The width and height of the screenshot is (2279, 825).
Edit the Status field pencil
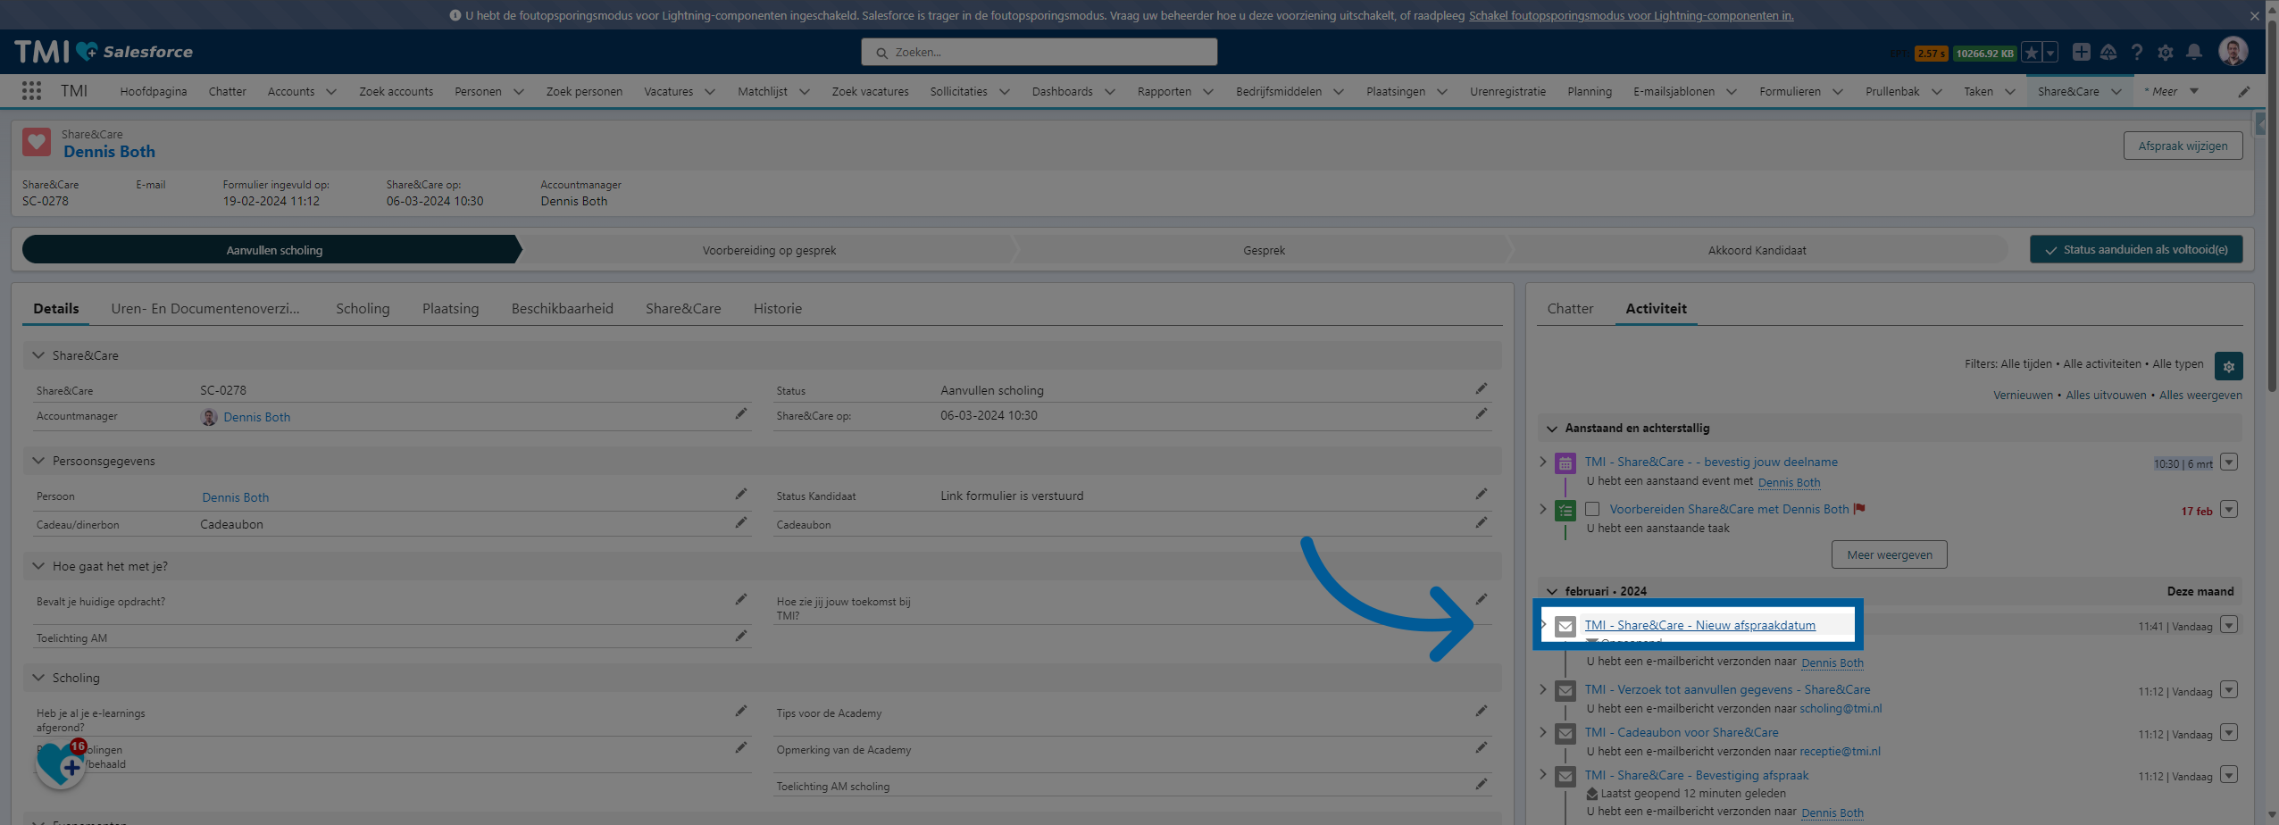click(1482, 388)
